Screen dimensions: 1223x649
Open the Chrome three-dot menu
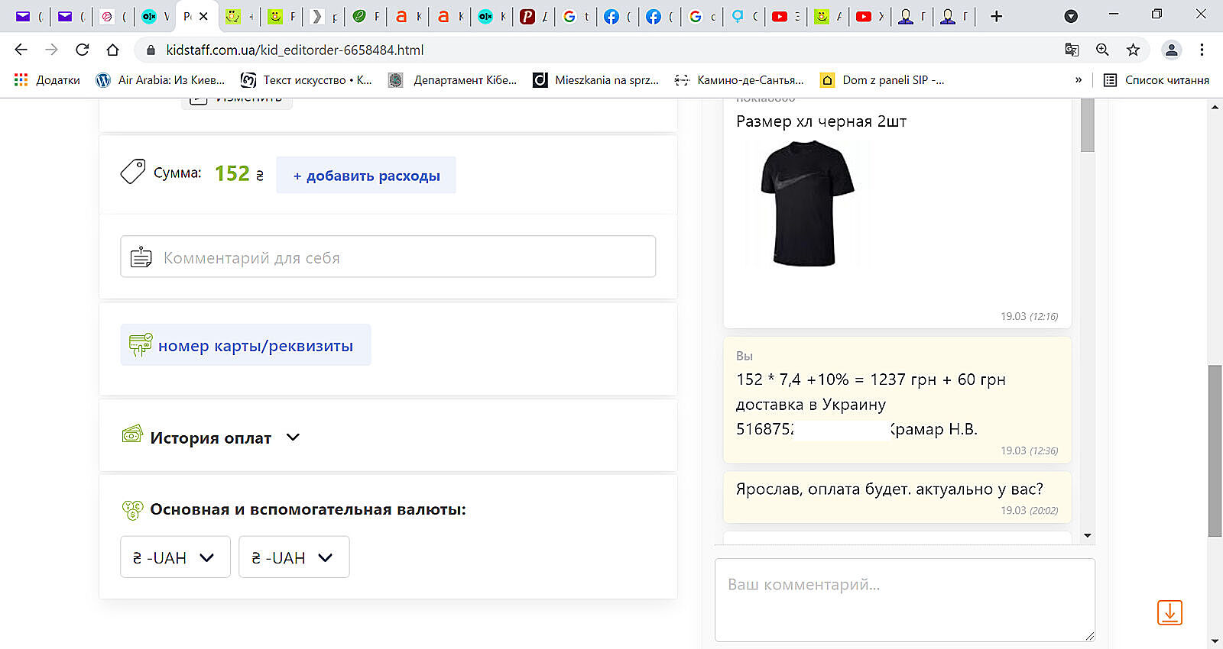(1202, 50)
